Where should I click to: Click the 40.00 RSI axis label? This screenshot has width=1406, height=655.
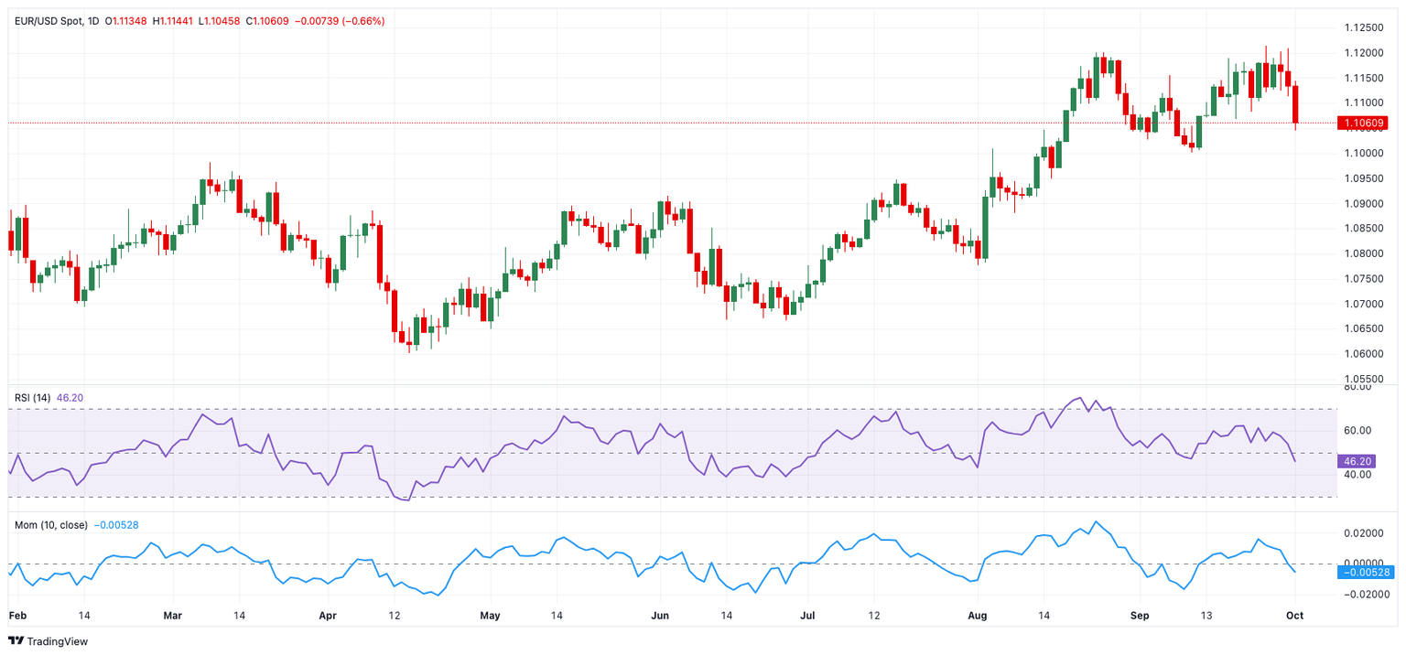1356,475
